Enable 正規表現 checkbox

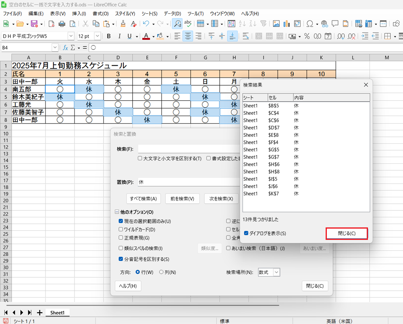(121, 238)
